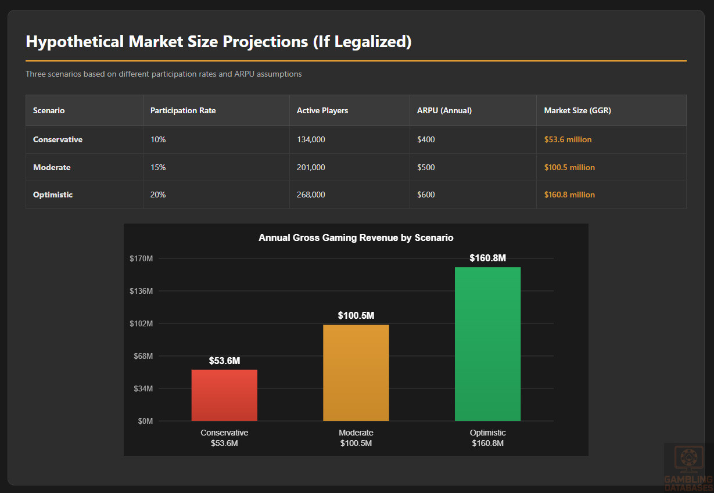Click the 268,000 active players cell
This screenshot has height=493, width=714.
click(311, 195)
